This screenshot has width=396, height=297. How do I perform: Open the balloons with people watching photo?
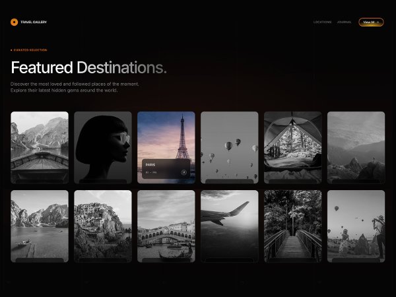(356, 226)
